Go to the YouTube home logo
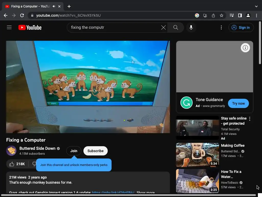The height and width of the screenshot is (197, 262). coord(30,27)
